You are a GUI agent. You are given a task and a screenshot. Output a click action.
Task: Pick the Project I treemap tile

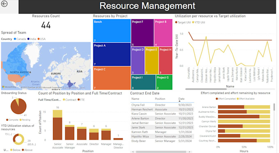[144, 82]
